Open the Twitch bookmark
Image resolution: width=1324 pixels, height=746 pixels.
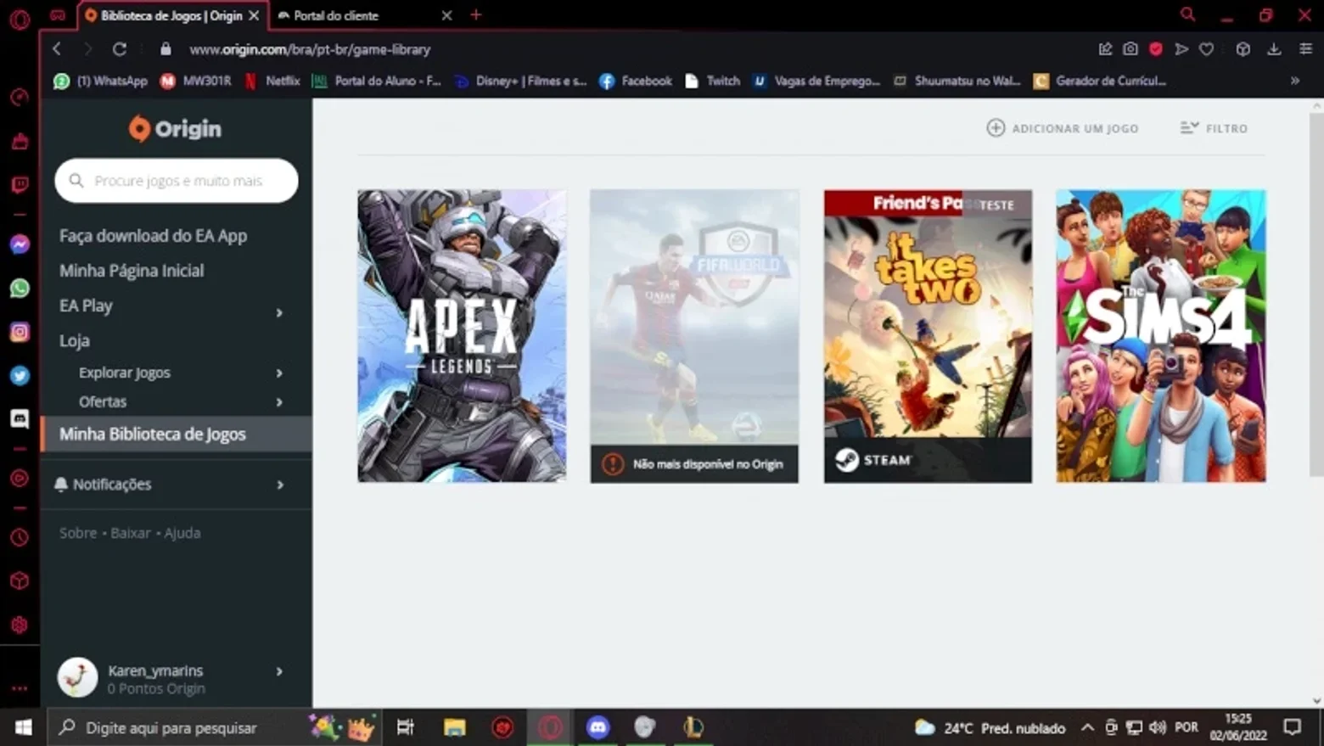[x=713, y=81]
